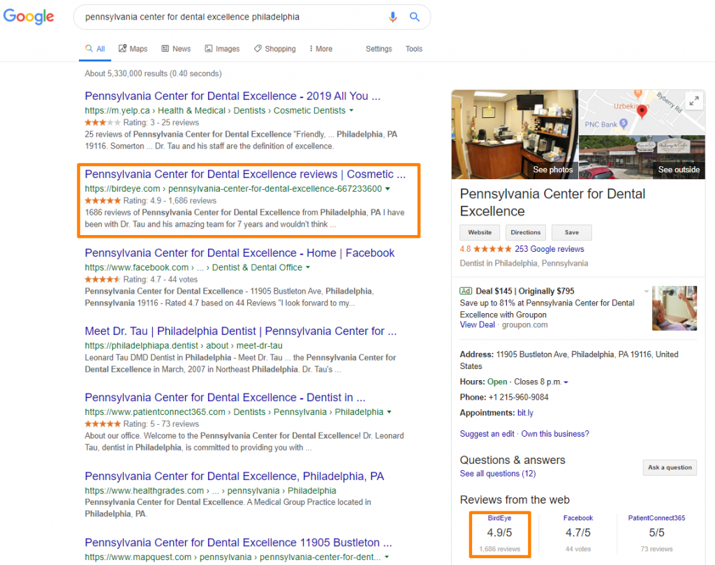Click the magnifying glass search button
This screenshot has height=565, width=715.
click(x=415, y=17)
